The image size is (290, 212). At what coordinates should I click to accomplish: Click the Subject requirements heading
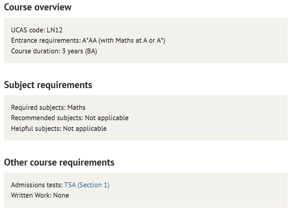tap(48, 85)
